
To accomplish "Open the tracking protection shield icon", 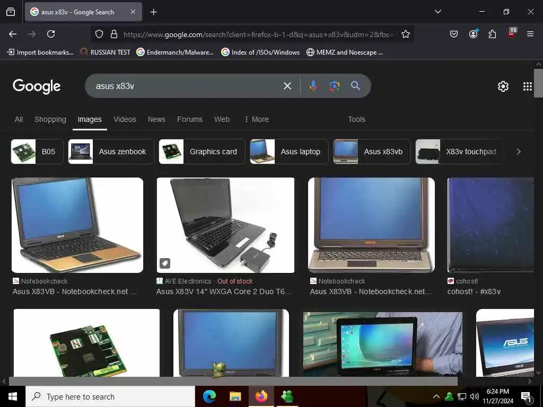I will pos(99,34).
